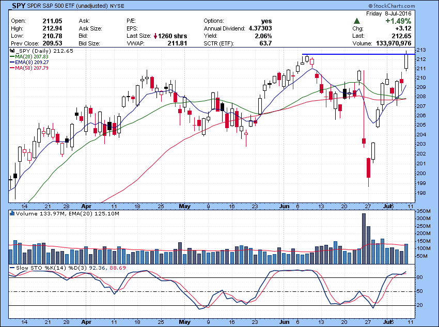Click the _SPY (Daily) 212.65 legend label
The image size is (439, 327).
click(x=44, y=51)
